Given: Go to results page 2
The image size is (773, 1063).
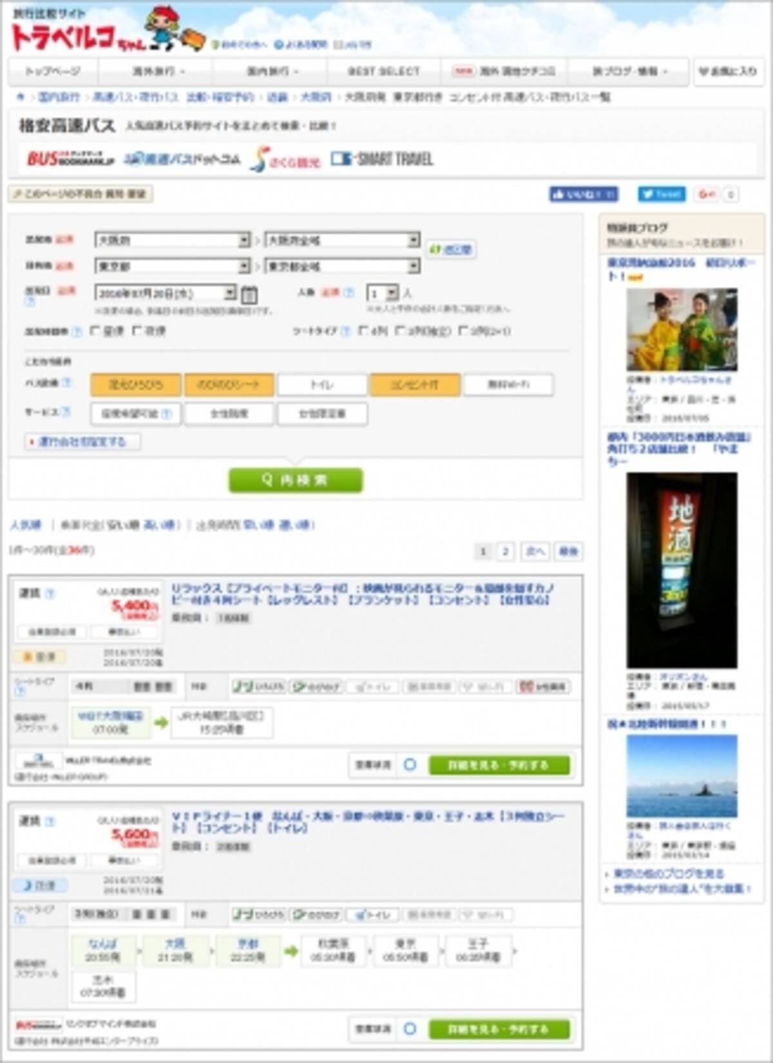Looking at the screenshot, I should tap(506, 551).
